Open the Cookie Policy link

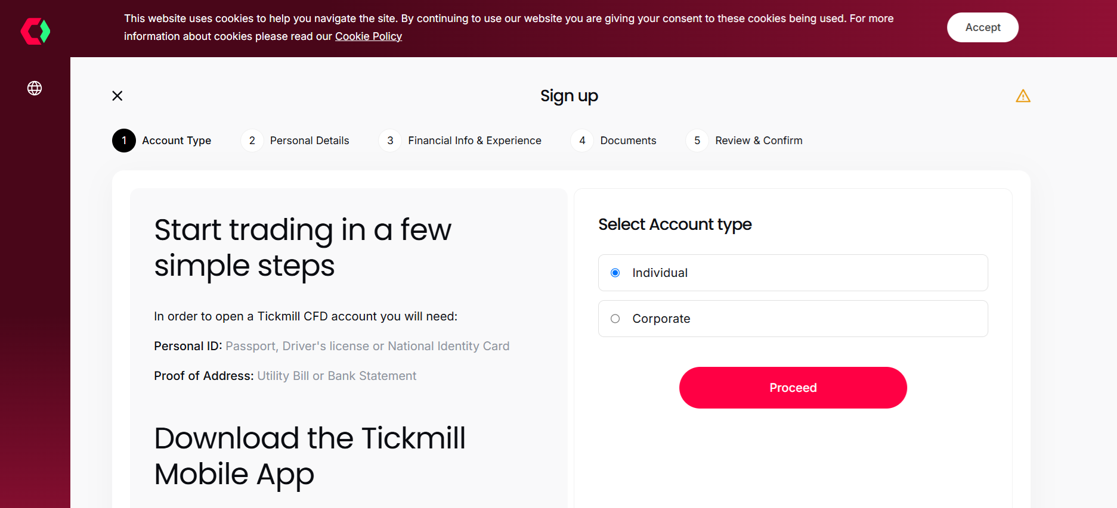(368, 36)
